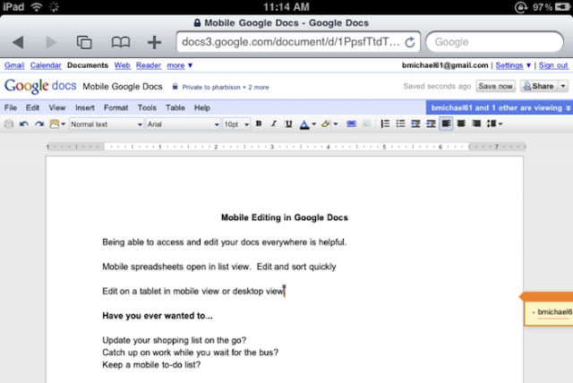
Task: Tap the battery indicator in the status bar
Action: tap(562, 7)
